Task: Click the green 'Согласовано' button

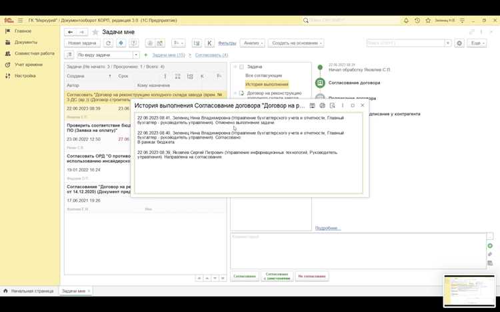Action: tap(245, 276)
